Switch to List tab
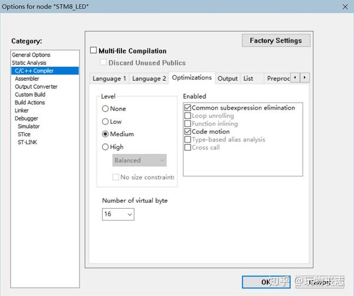354x296 pixels. pos(248,78)
